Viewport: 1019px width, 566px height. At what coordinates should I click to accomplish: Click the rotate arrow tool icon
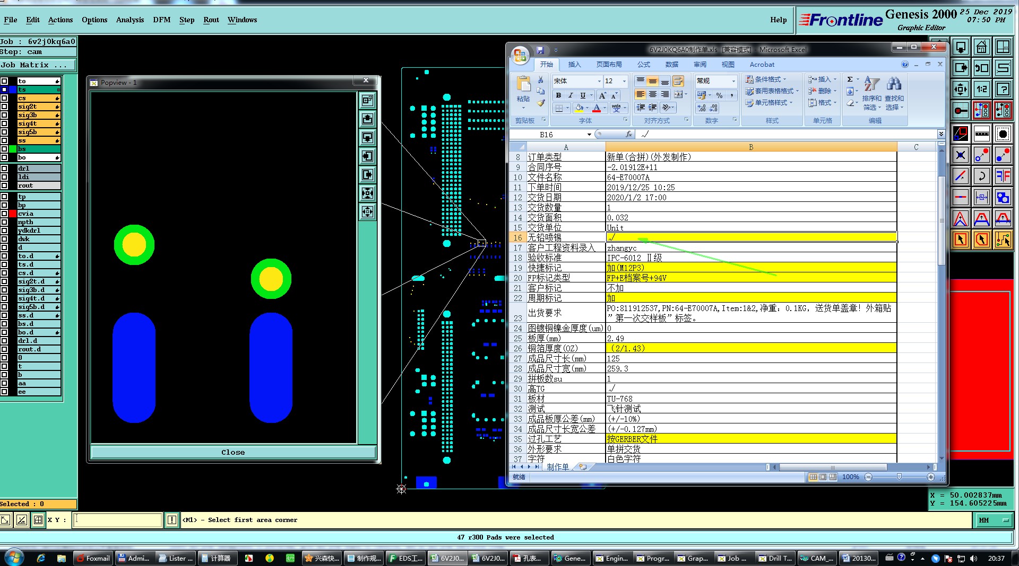point(981,176)
